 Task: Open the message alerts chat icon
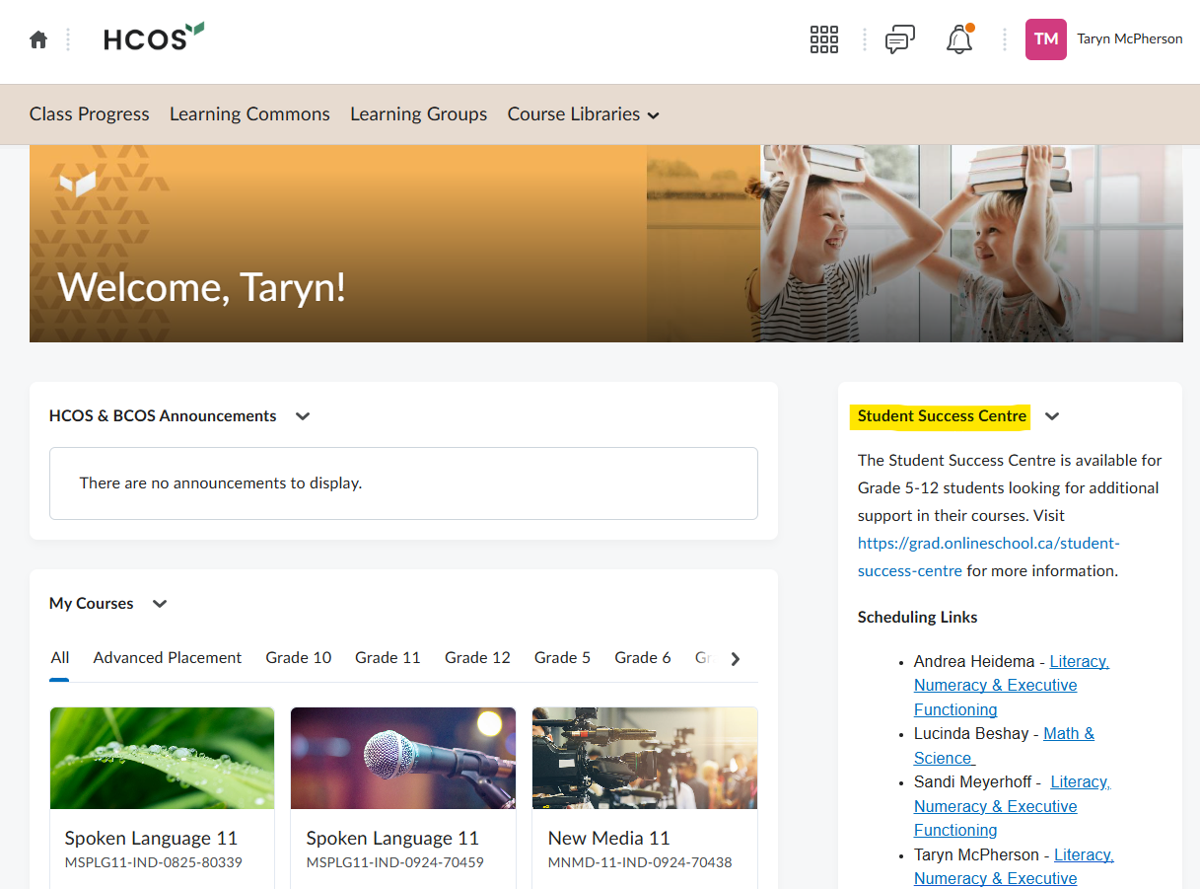click(899, 39)
